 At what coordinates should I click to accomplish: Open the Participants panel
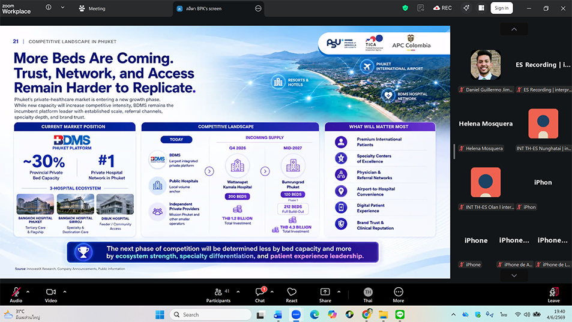(x=218, y=294)
